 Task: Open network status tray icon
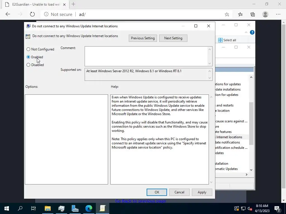[x=243, y=208]
